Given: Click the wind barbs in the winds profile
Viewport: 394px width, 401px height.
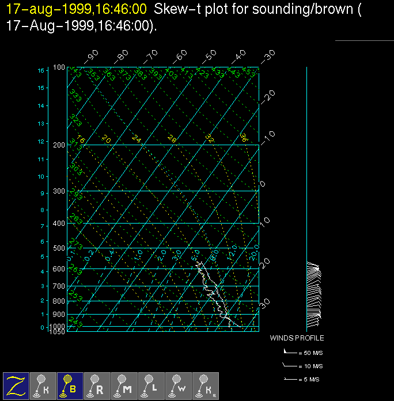Looking at the screenshot, I should click(313, 291).
